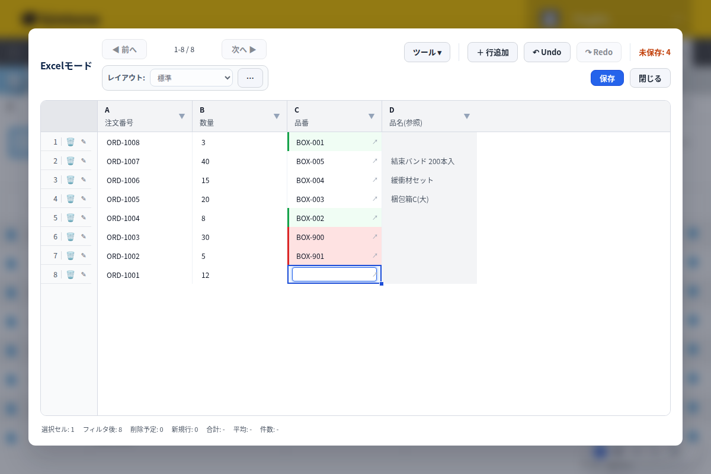Screen dimensions: 711x474
Task: Select the ORD-1005 order cell
Action: 145,198
